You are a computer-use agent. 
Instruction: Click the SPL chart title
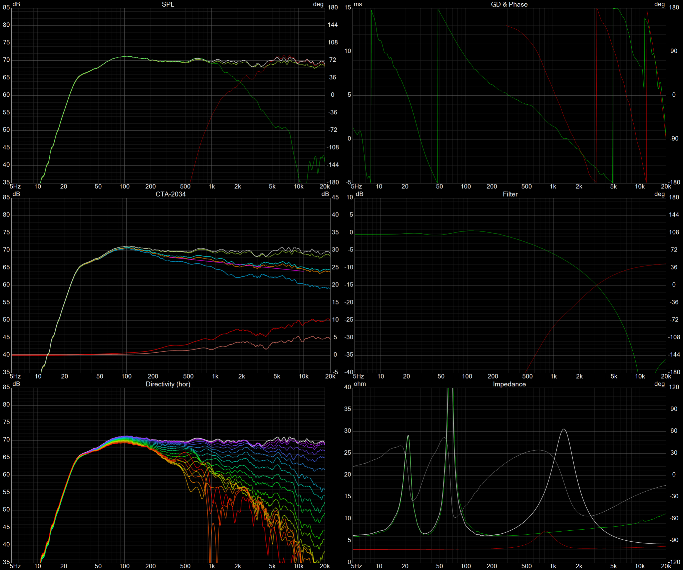pos(168,4)
